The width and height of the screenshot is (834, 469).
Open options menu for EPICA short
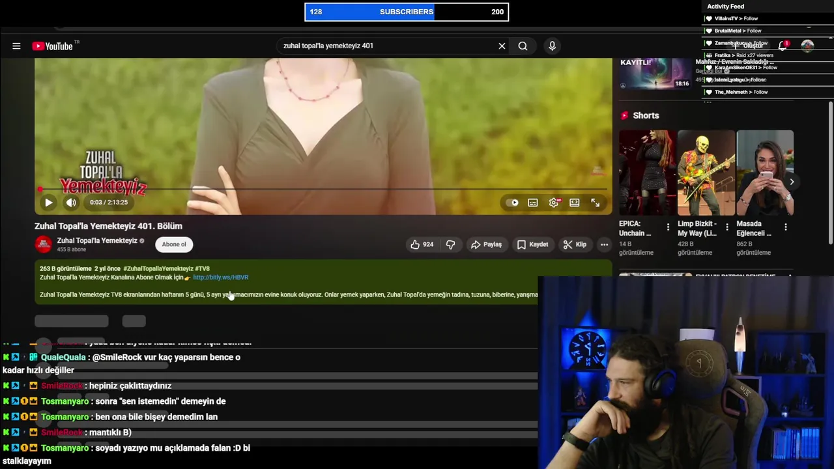[x=668, y=227]
